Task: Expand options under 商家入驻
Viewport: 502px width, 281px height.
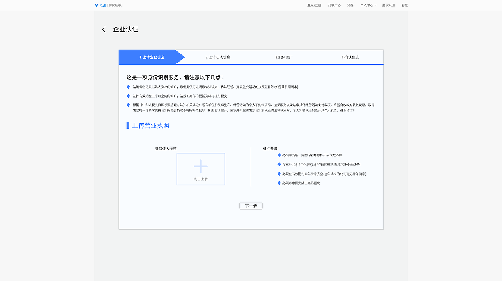Action: 388,5
